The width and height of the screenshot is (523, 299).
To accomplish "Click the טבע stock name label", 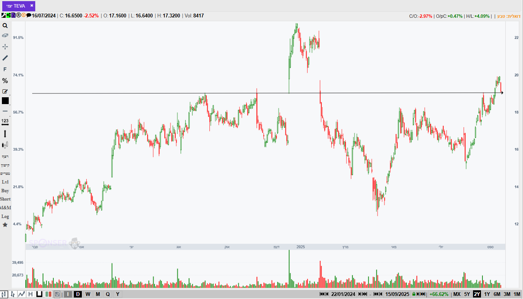I will point(500,16).
